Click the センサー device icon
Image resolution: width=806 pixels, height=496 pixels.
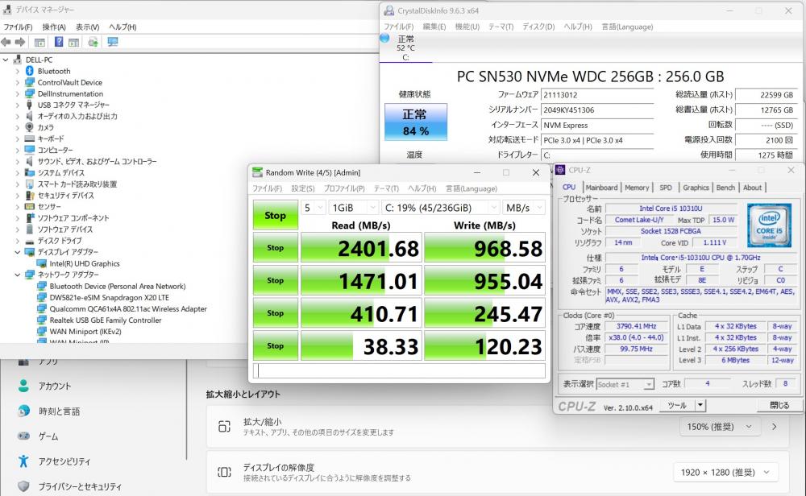[30, 206]
